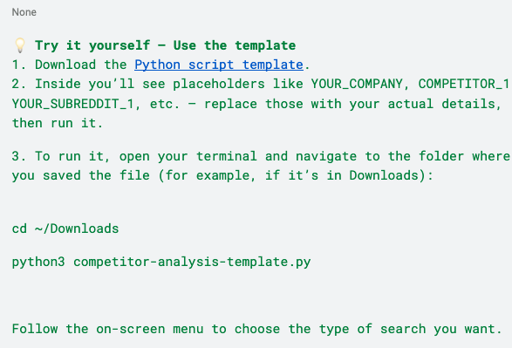Click the 'None' label at top
This screenshot has width=512, height=348.
(24, 12)
